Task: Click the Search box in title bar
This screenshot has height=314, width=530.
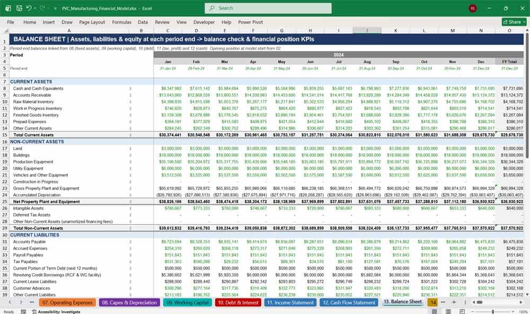Action: pyautogui.click(x=268, y=8)
